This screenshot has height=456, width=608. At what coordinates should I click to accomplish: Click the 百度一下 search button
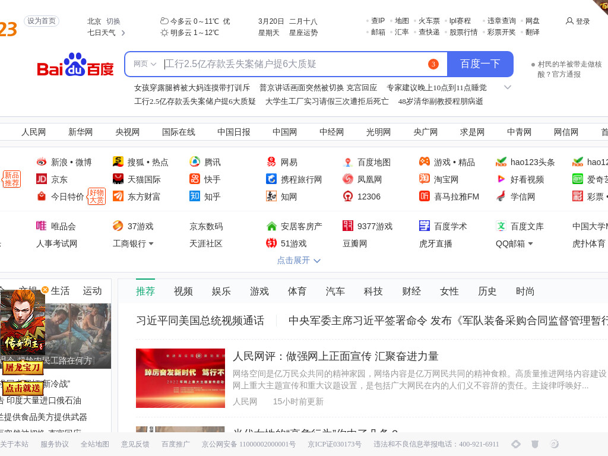pos(480,64)
